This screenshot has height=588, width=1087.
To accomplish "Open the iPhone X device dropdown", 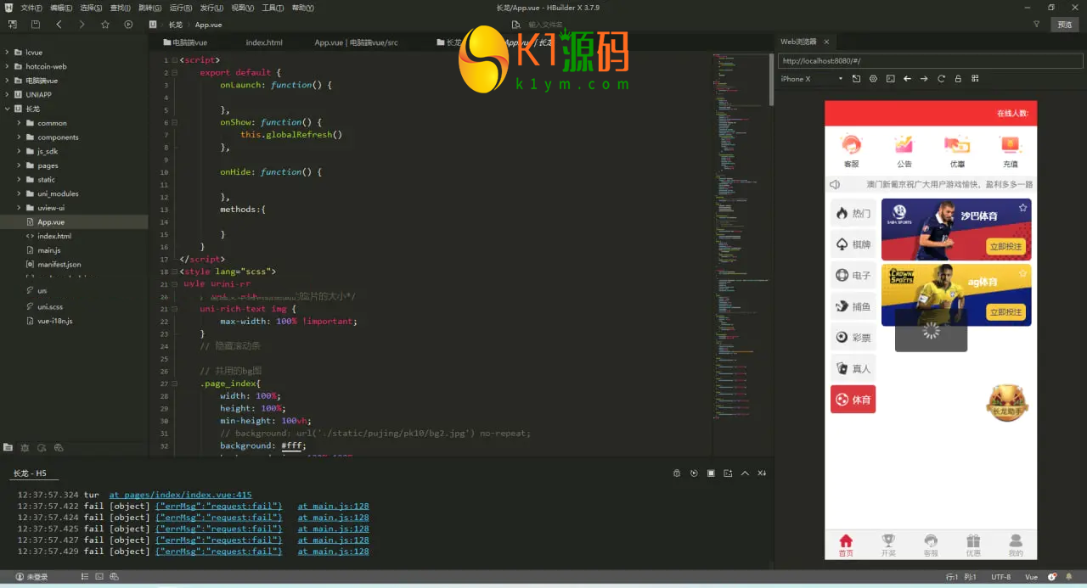I will pos(840,79).
